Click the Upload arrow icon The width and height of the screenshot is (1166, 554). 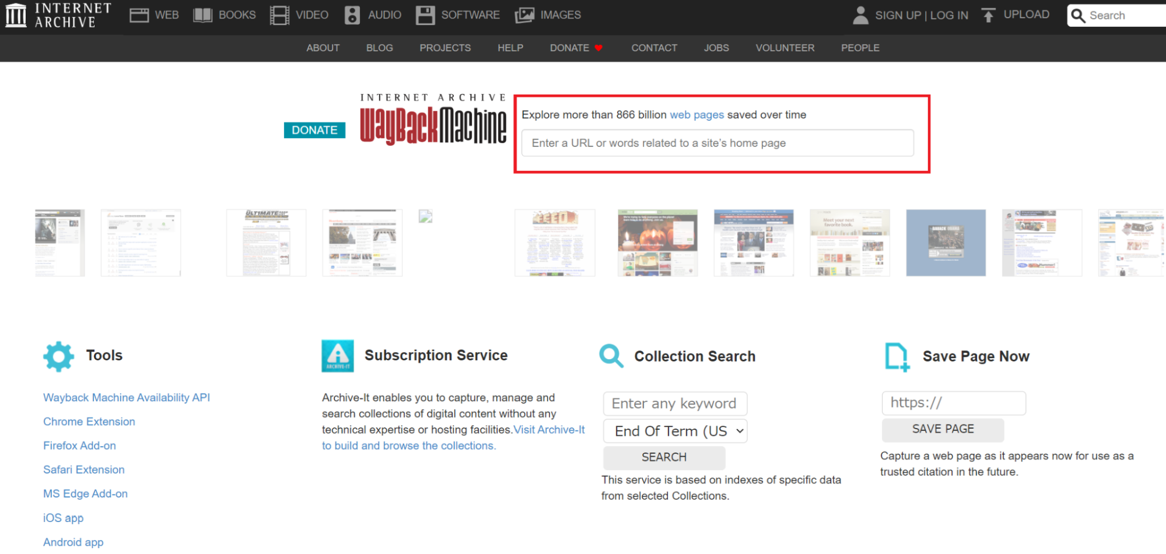(x=988, y=15)
